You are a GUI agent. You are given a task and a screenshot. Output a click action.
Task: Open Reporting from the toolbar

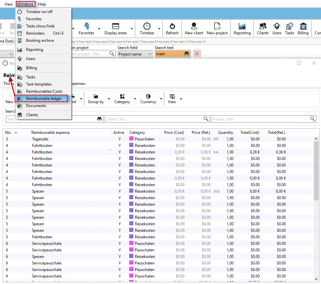[242, 29]
